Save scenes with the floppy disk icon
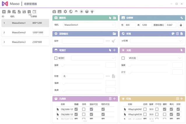The height and width of the screenshot is (124, 186). click(24, 12)
